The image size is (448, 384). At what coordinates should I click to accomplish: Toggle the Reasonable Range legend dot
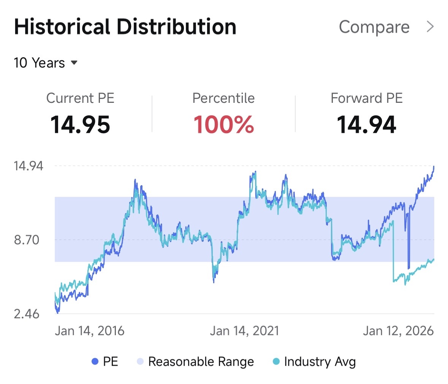point(140,362)
